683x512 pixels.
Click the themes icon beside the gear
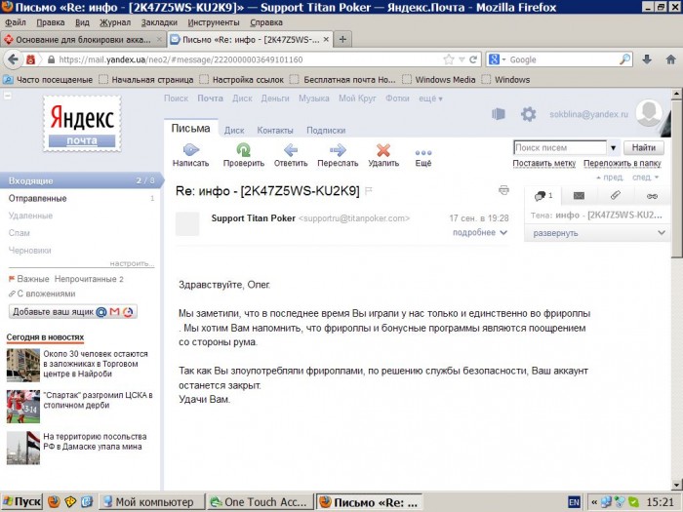499,114
